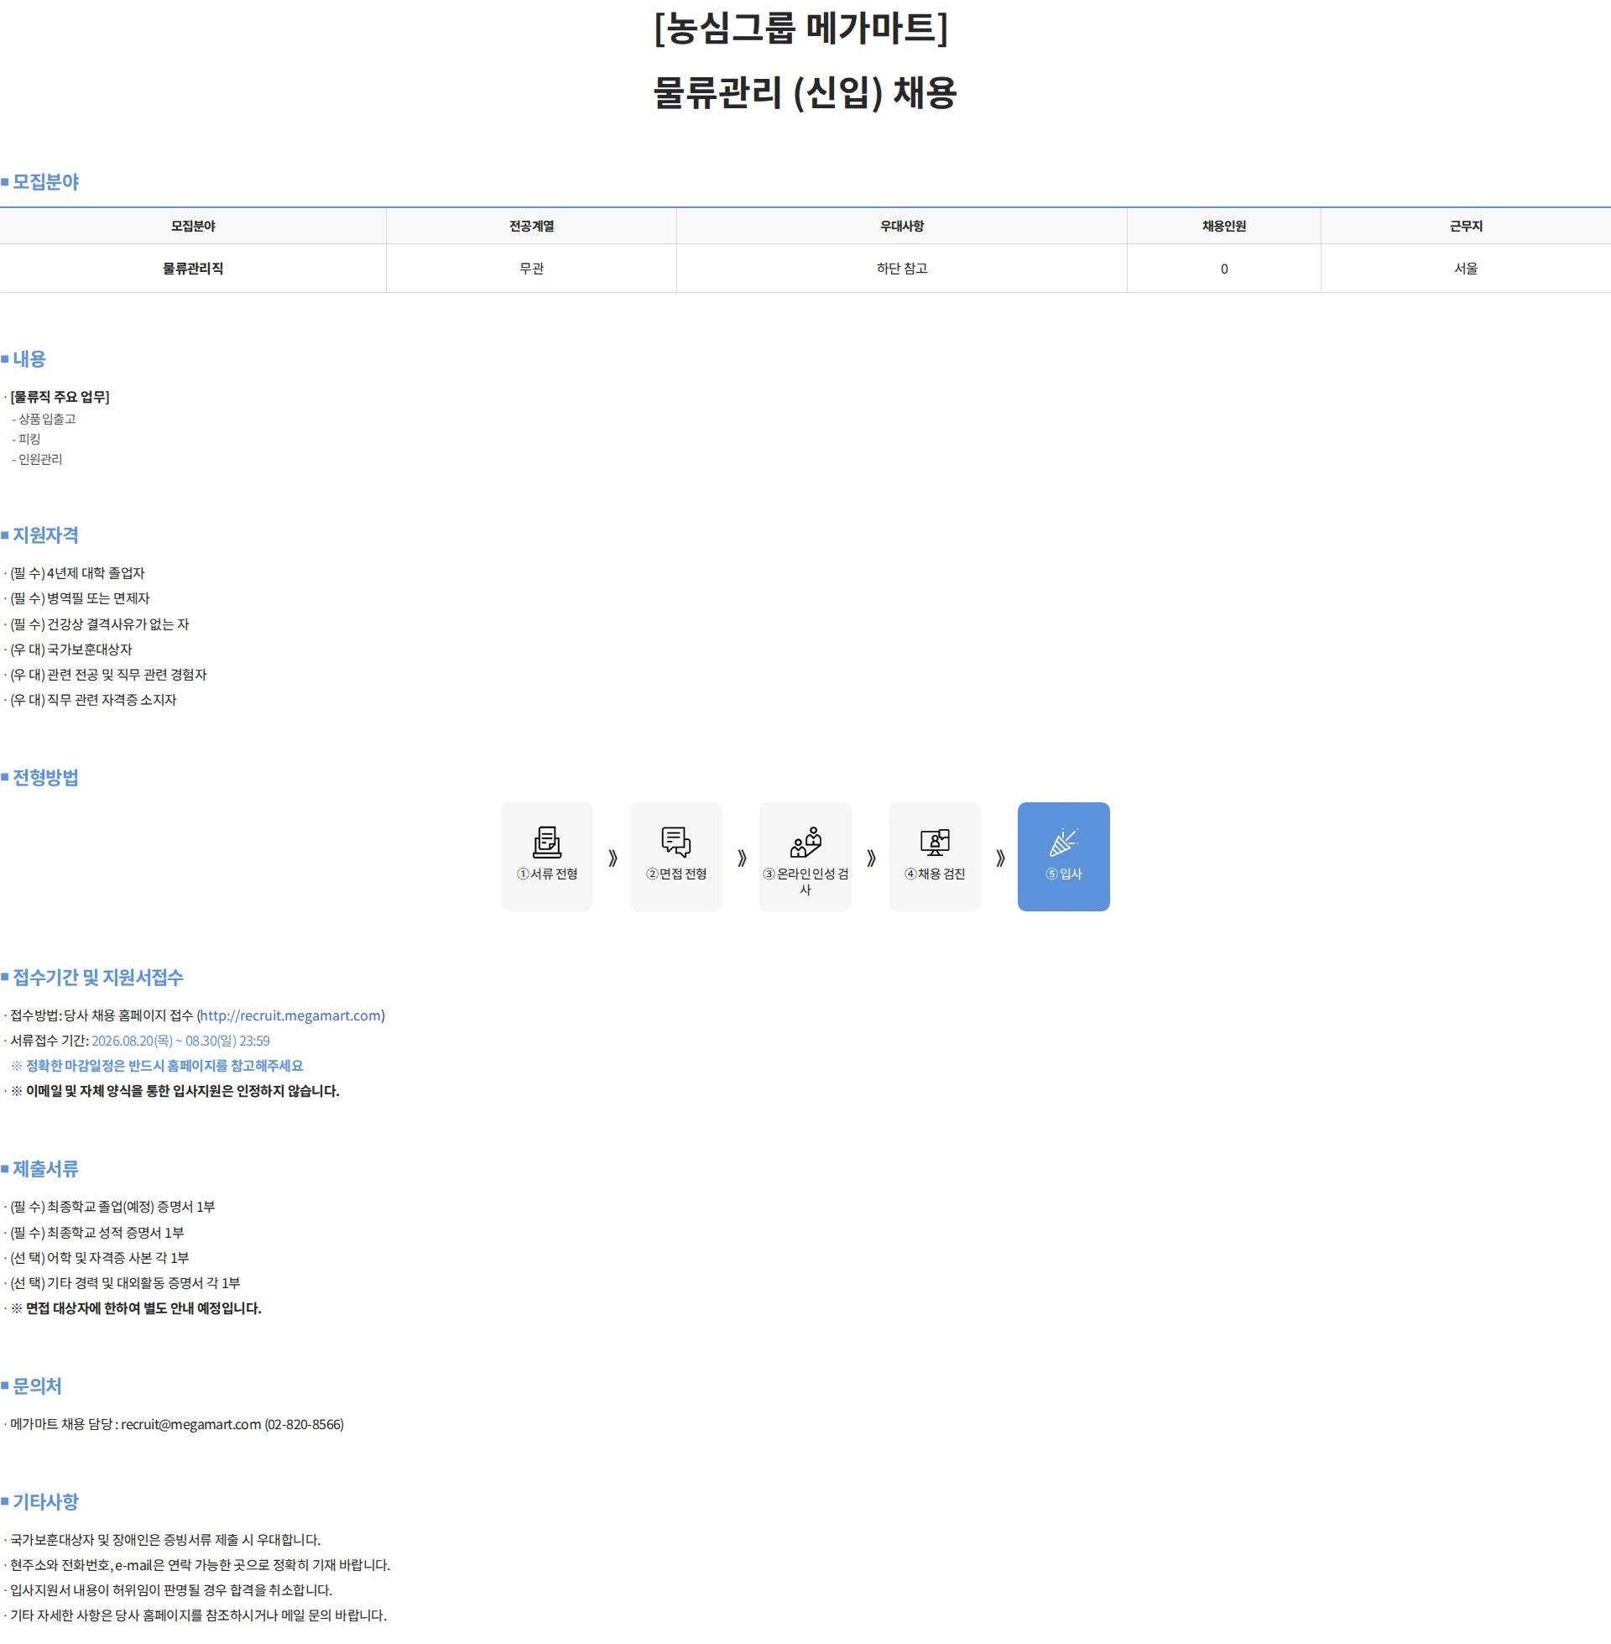Click the 어학 및 자격증 사본 line

point(99,1258)
